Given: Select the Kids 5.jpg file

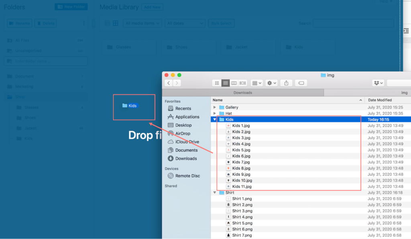Looking at the screenshot, I should click(241, 150).
